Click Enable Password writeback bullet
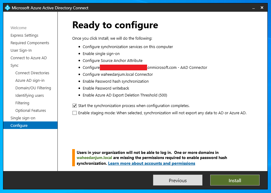The height and width of the screenshot is (193, 271). [x=106, y=88]
